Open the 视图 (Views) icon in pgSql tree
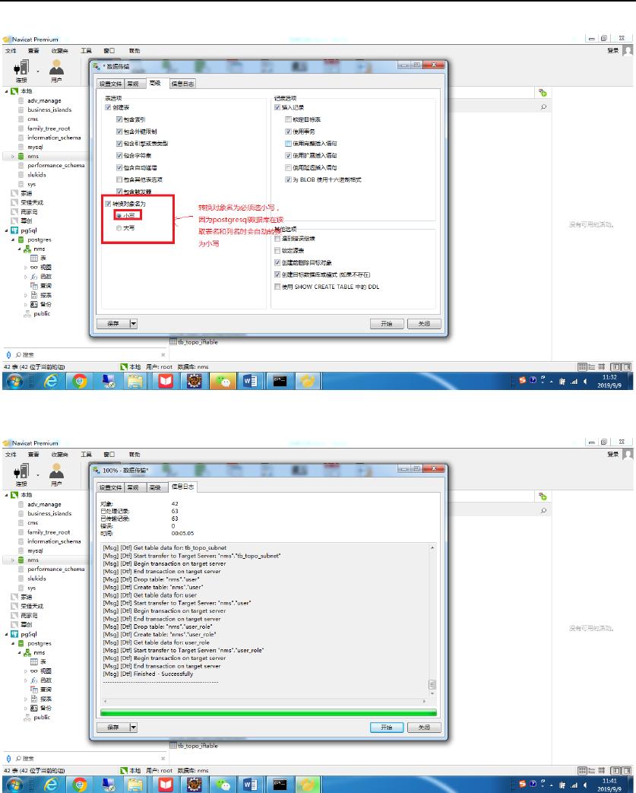The width and height of the screenshot is (636, 793). click(x=35, y=268)
